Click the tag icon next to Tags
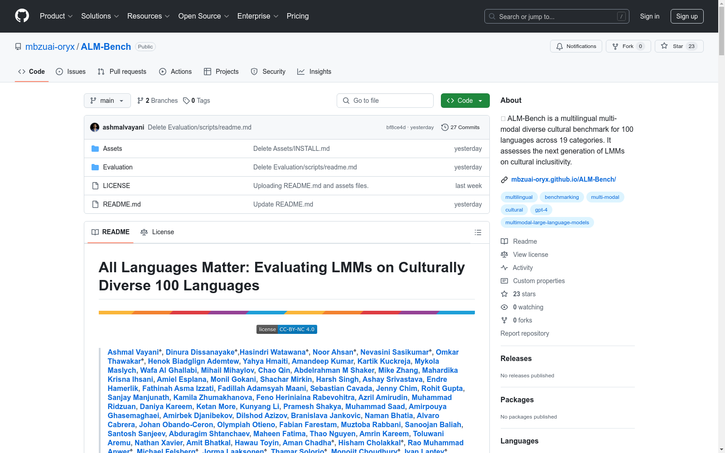 pos(186,101)
